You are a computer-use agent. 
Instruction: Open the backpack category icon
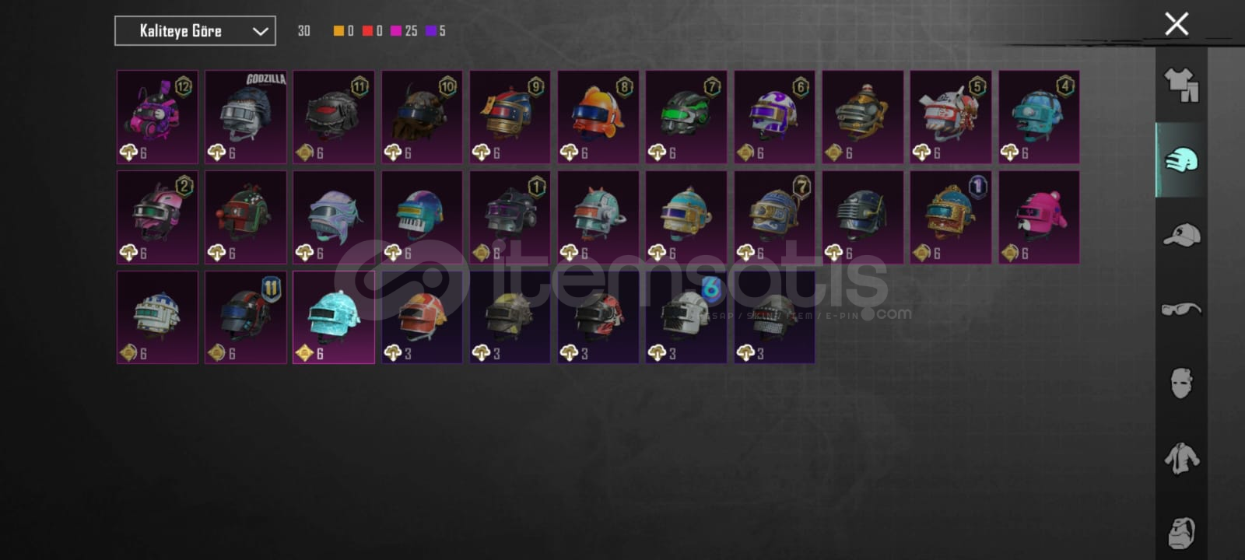coord(1181,532)
